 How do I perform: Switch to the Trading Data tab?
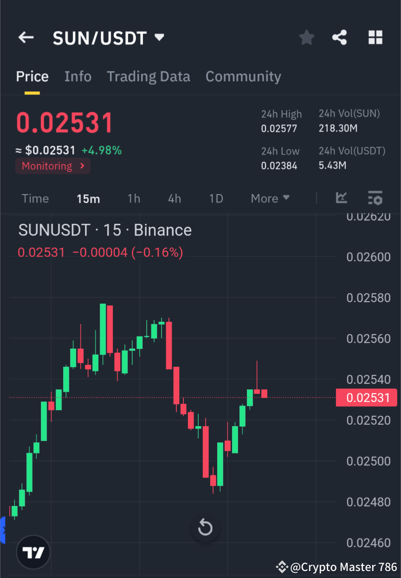[x=149, y=76]
